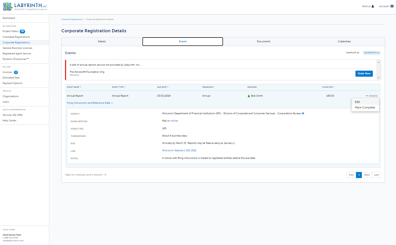Click The Nonprofit Foundation Org name
This screenshot has height=245, width=396.
[87, 72]
